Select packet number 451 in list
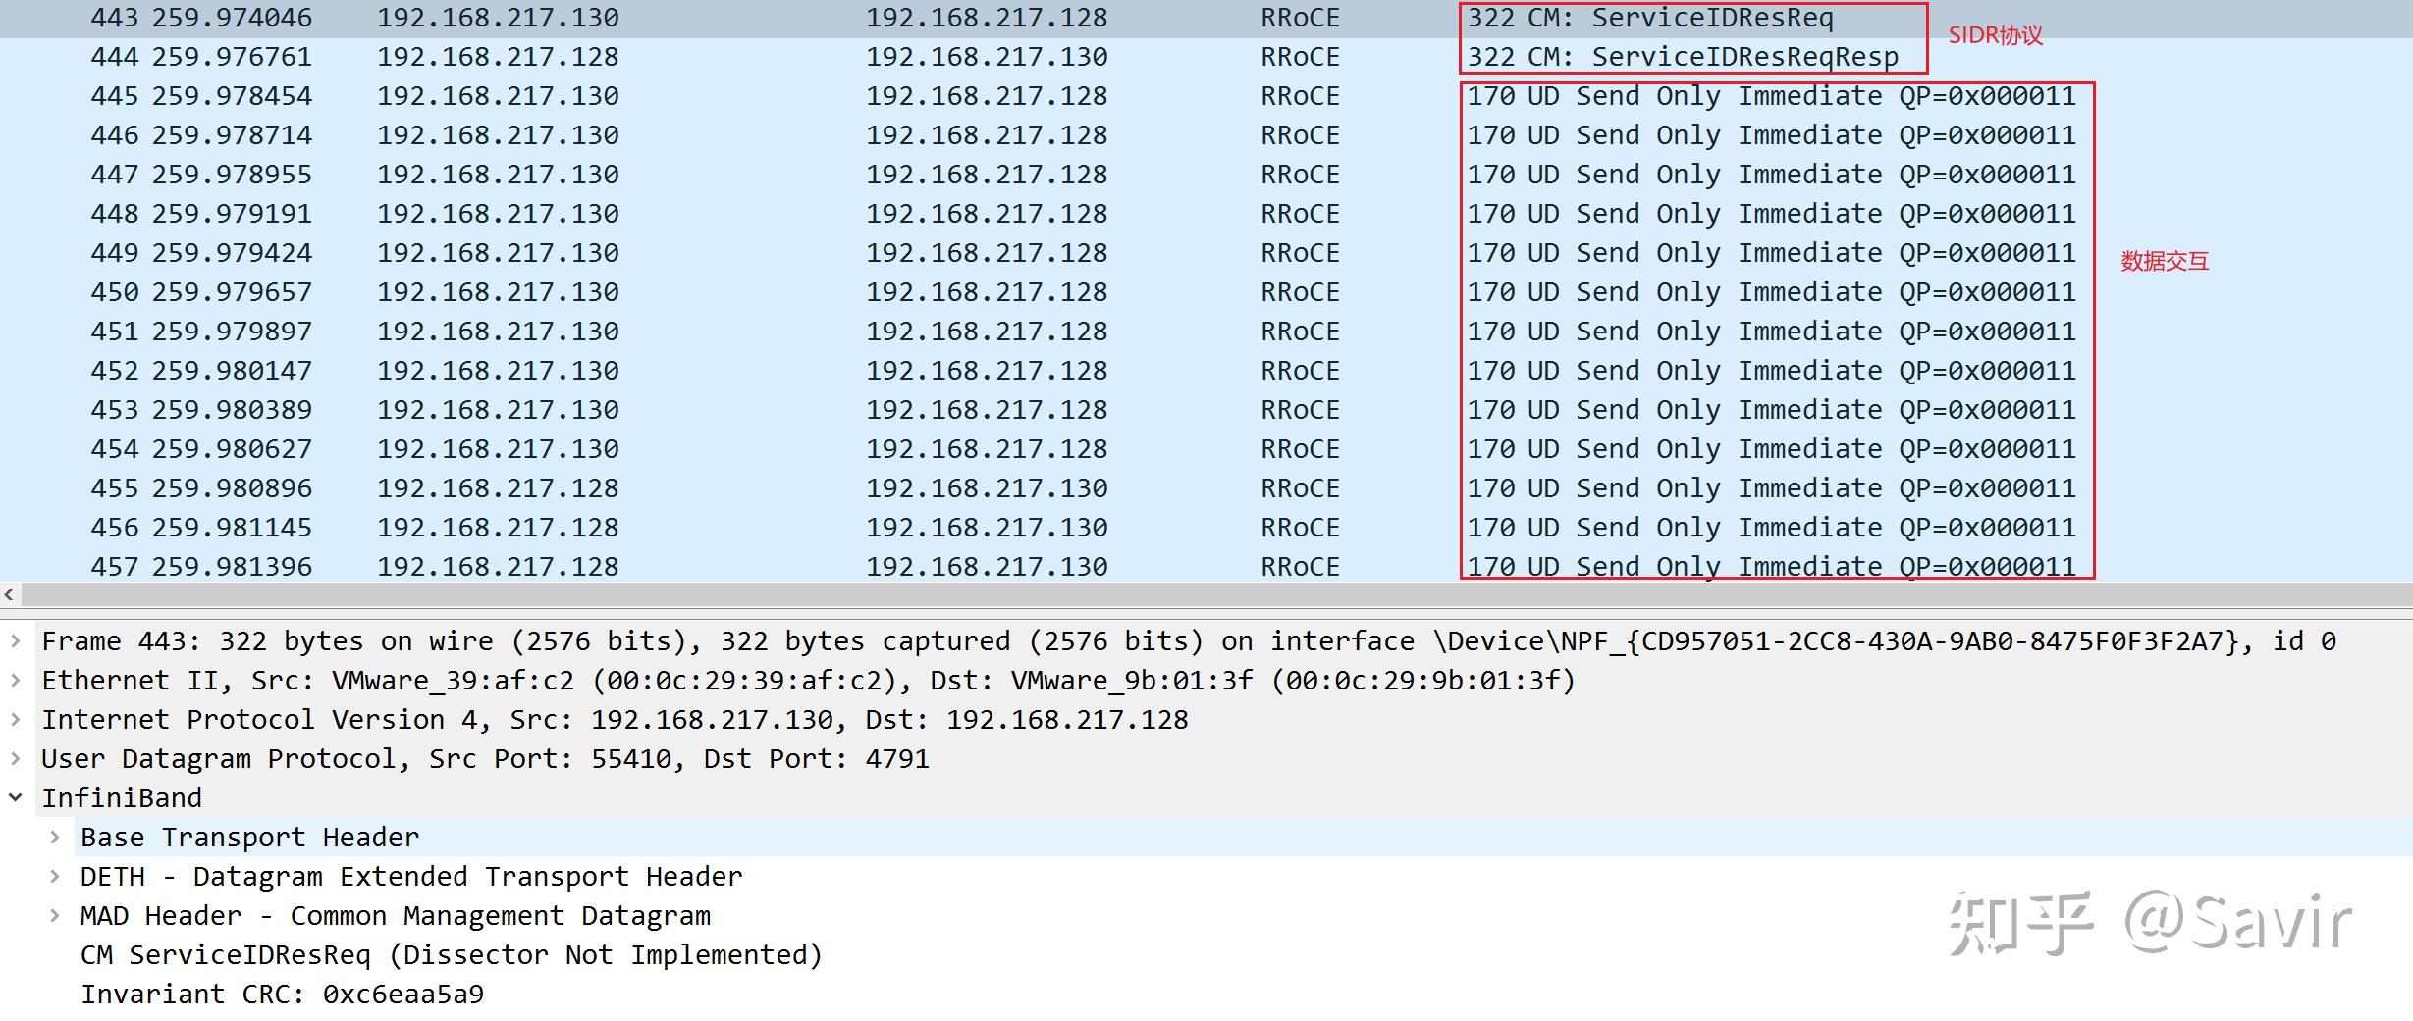 coord(114,332)
